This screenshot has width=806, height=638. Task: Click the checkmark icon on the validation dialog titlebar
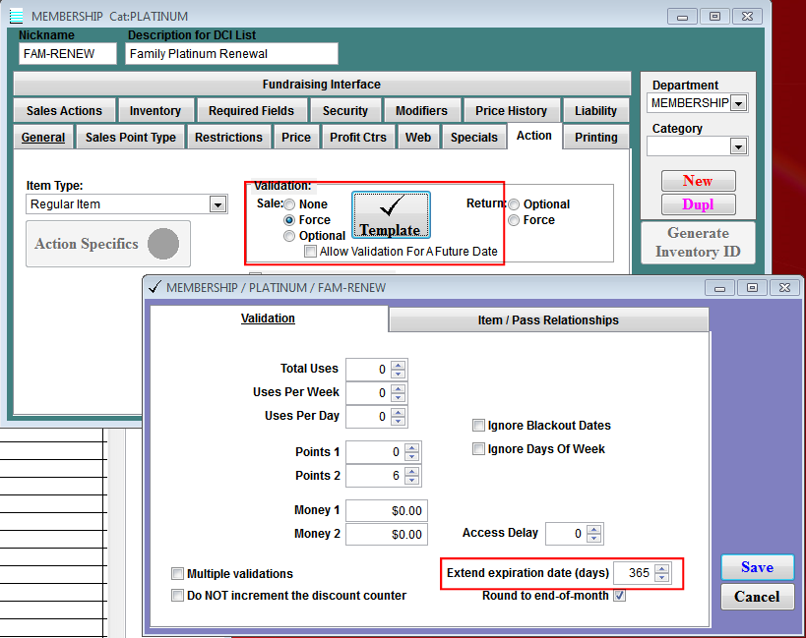153,287
